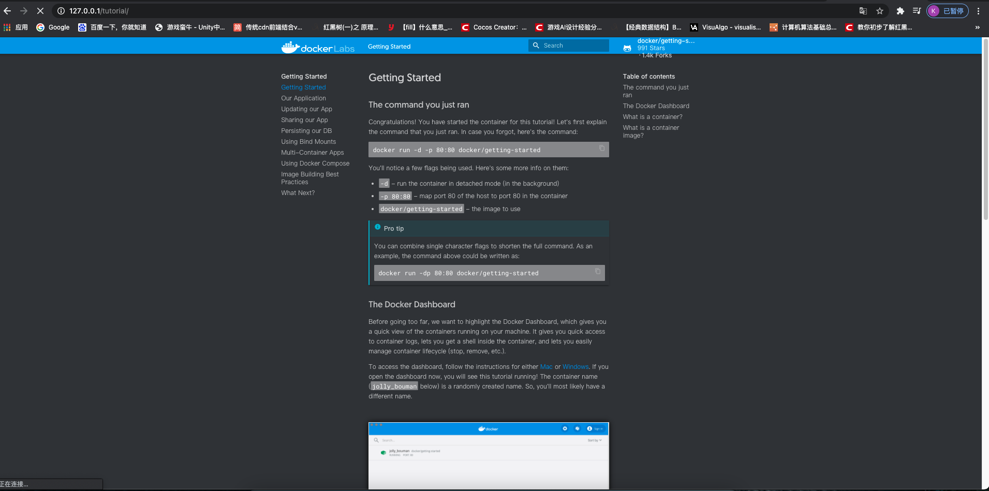Screen dimensions: 989x491
Task: Open the 【fill】什么意思 bookmark
Action: tap(420, 27)
